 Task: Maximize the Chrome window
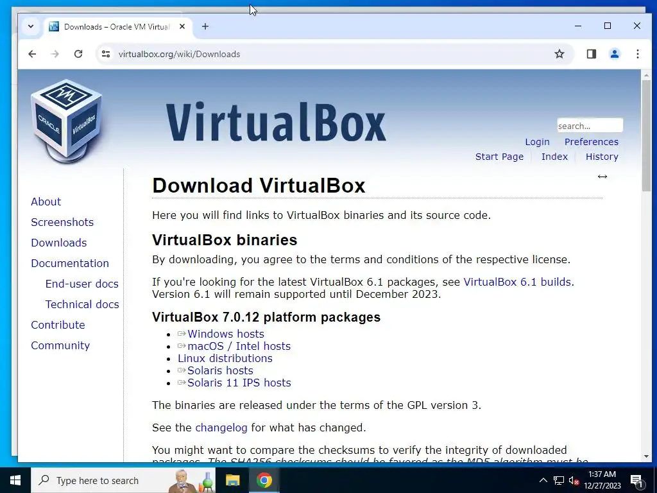(x=608, y=26)
